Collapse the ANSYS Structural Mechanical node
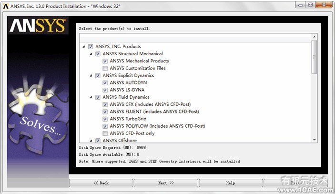Viewport: 335px width, 194px height. click(91, 54)
